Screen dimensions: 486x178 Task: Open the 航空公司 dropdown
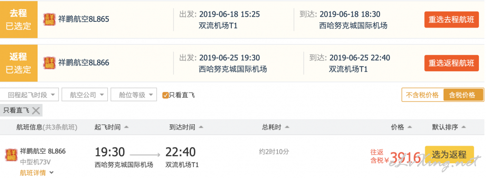pos(85,95)
